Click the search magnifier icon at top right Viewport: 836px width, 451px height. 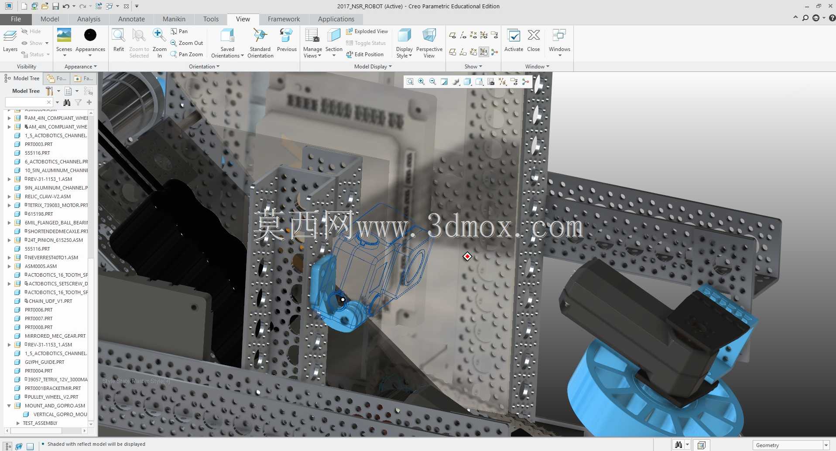(805, 18)
